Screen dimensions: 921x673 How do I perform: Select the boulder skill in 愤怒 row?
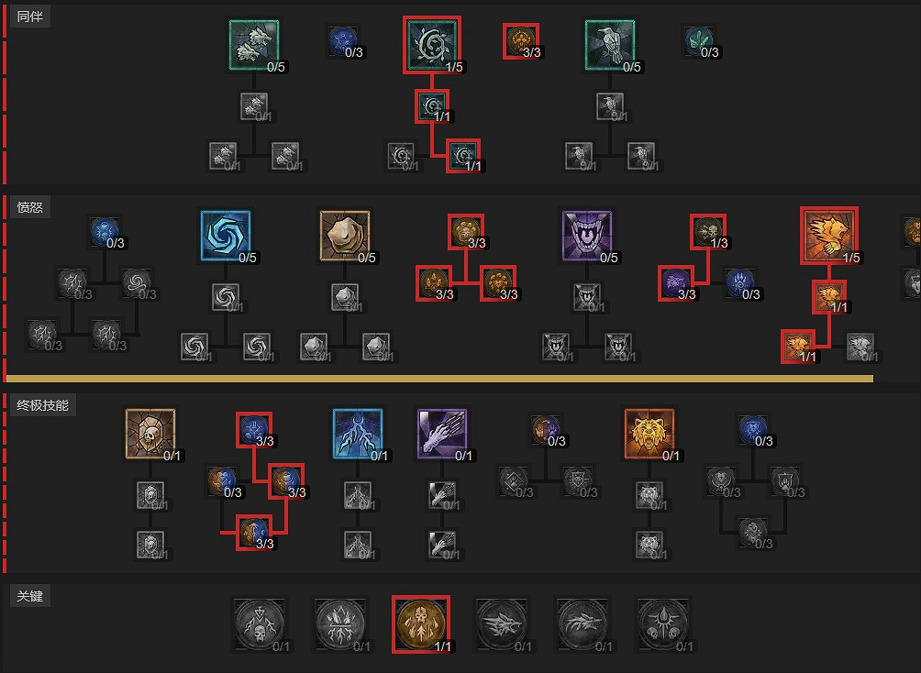tap(345, 236)
